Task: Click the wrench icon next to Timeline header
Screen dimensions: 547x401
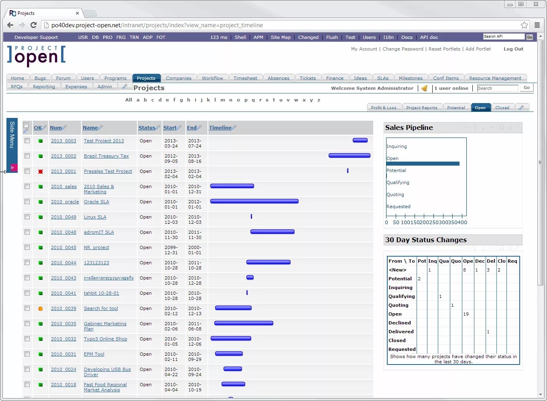Action: [x=234, y=128]
